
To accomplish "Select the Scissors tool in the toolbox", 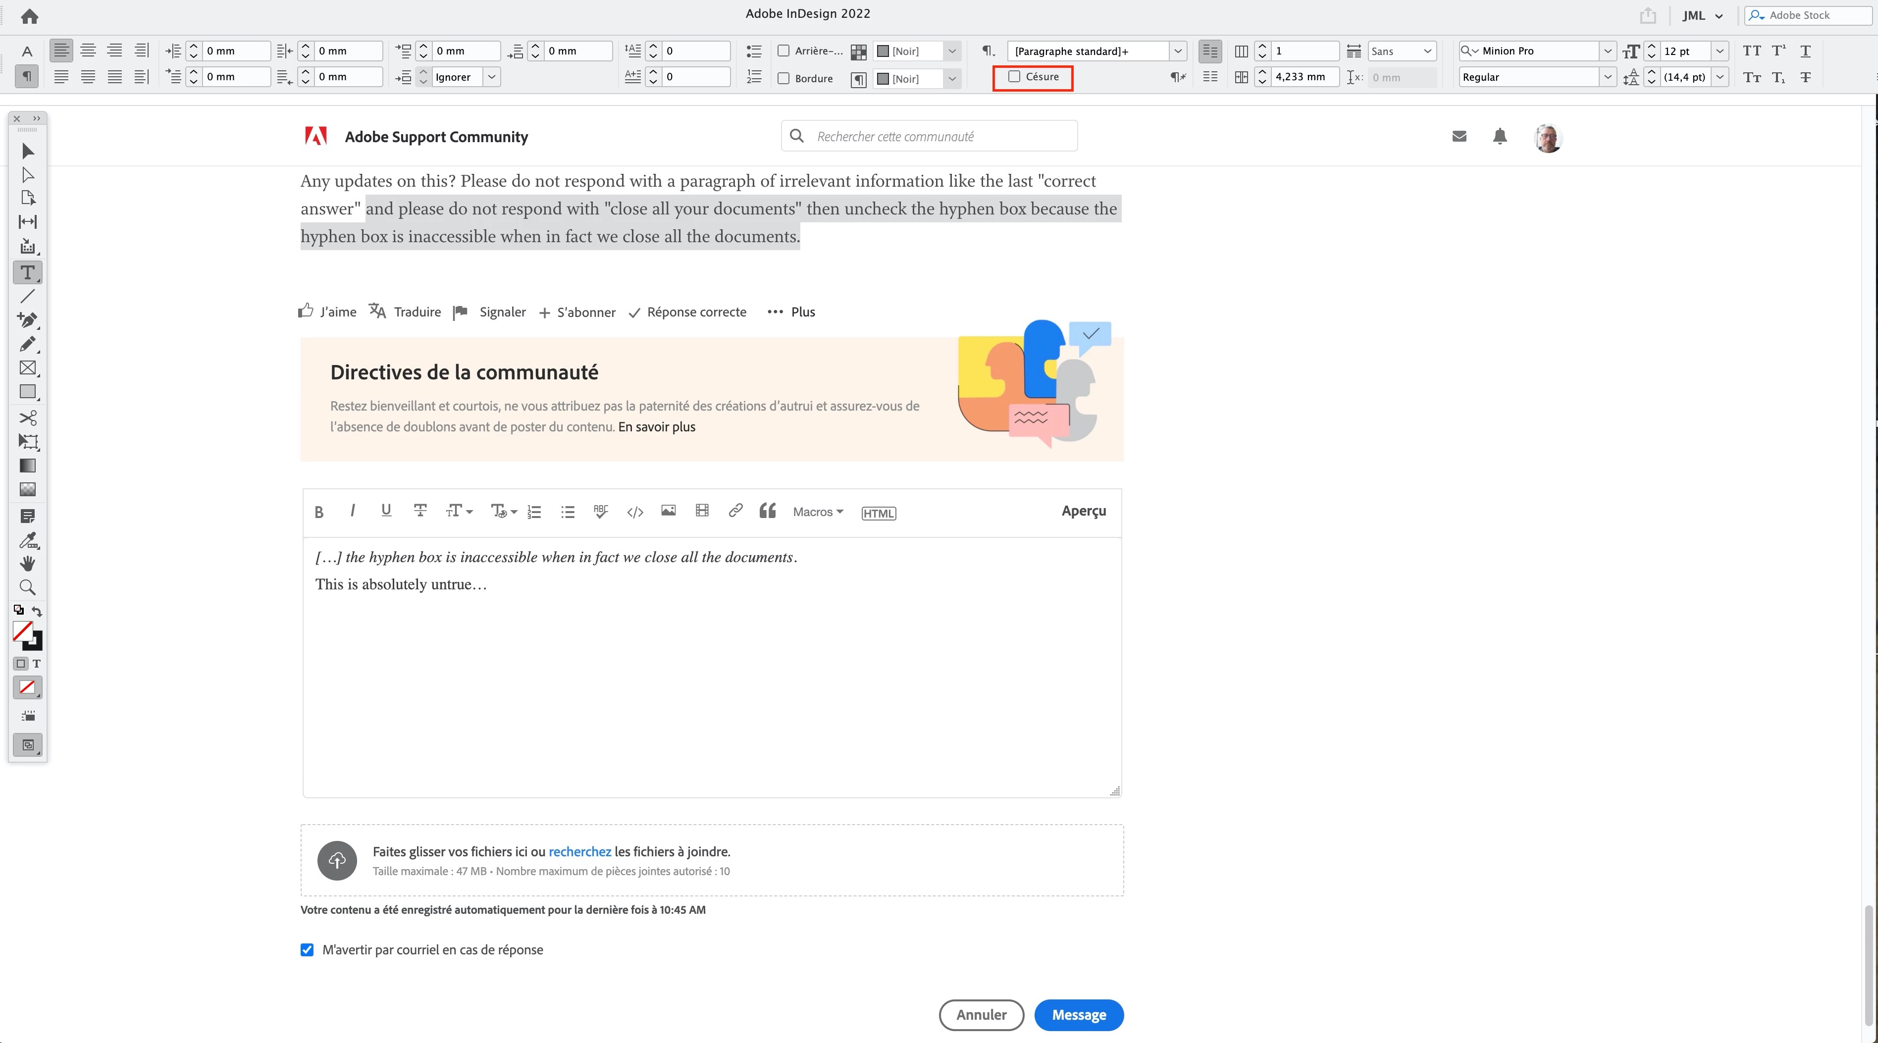I will 28,417.
